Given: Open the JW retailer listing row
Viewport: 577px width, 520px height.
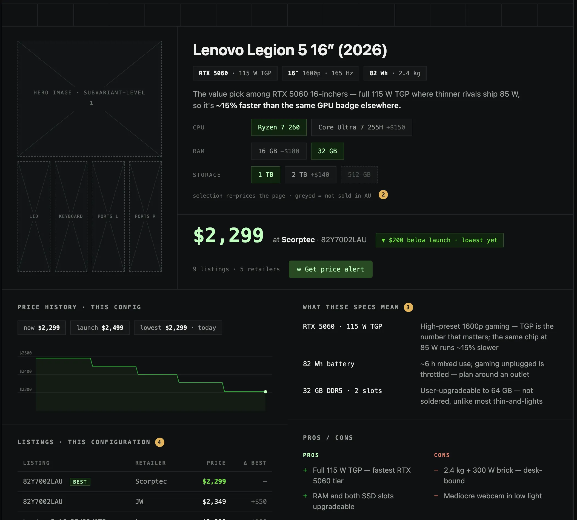Looking at the screenshot, I should click(x=145, y=502).
